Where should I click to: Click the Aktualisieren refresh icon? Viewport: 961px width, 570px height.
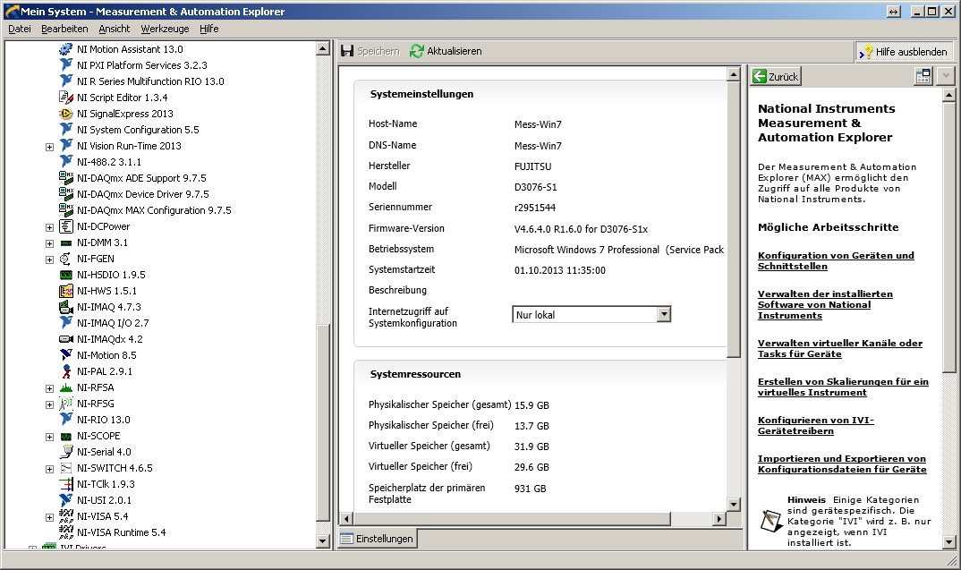[417, 52]
